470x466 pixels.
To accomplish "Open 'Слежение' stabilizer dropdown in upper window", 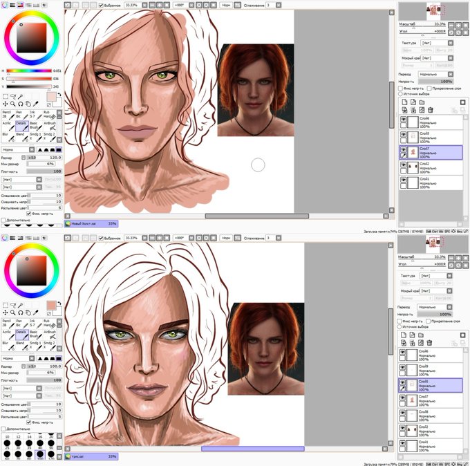I will coord(274,5).
